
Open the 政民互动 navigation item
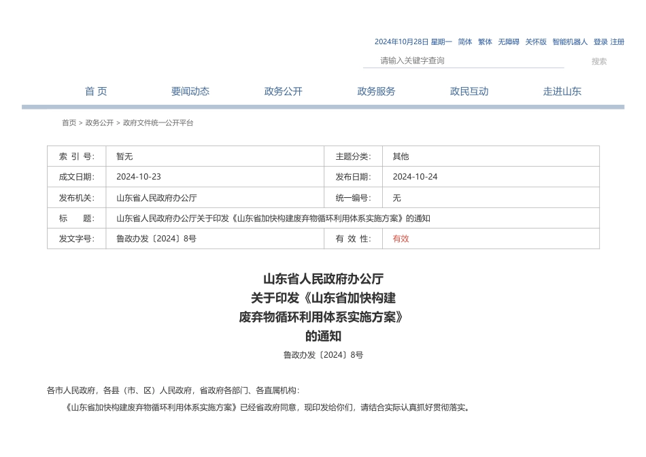tap(469, 91)
